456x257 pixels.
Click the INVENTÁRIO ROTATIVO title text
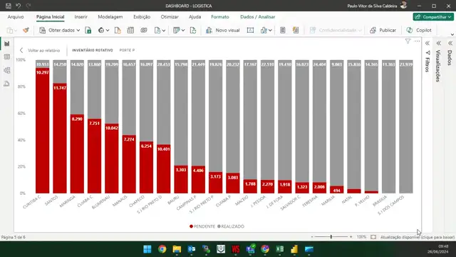pos(93,50)
